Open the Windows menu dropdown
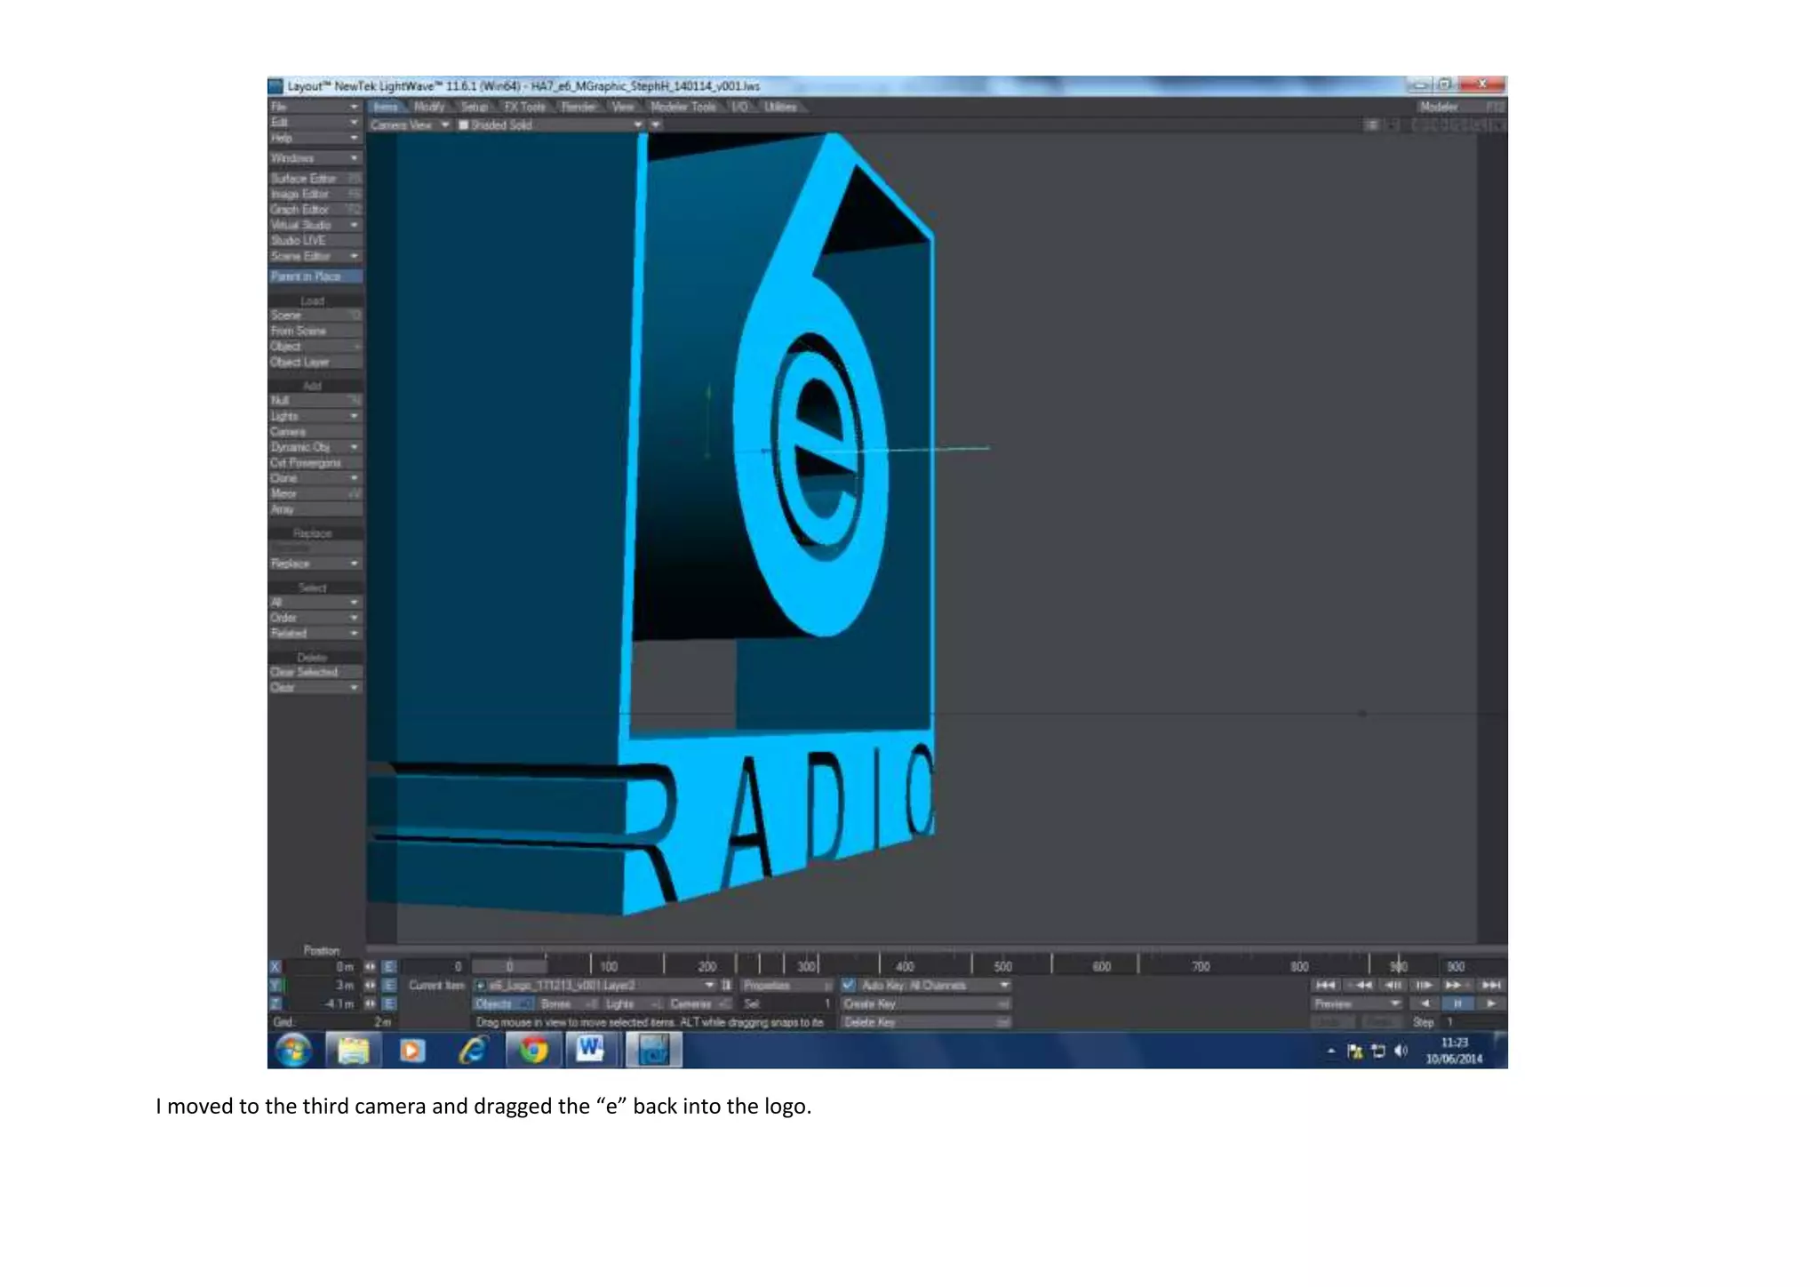Viewport: 1820px width, 1287px height. 315,158
